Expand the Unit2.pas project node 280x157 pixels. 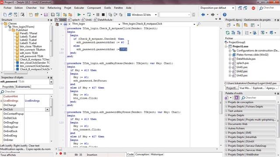click(230, 72)
